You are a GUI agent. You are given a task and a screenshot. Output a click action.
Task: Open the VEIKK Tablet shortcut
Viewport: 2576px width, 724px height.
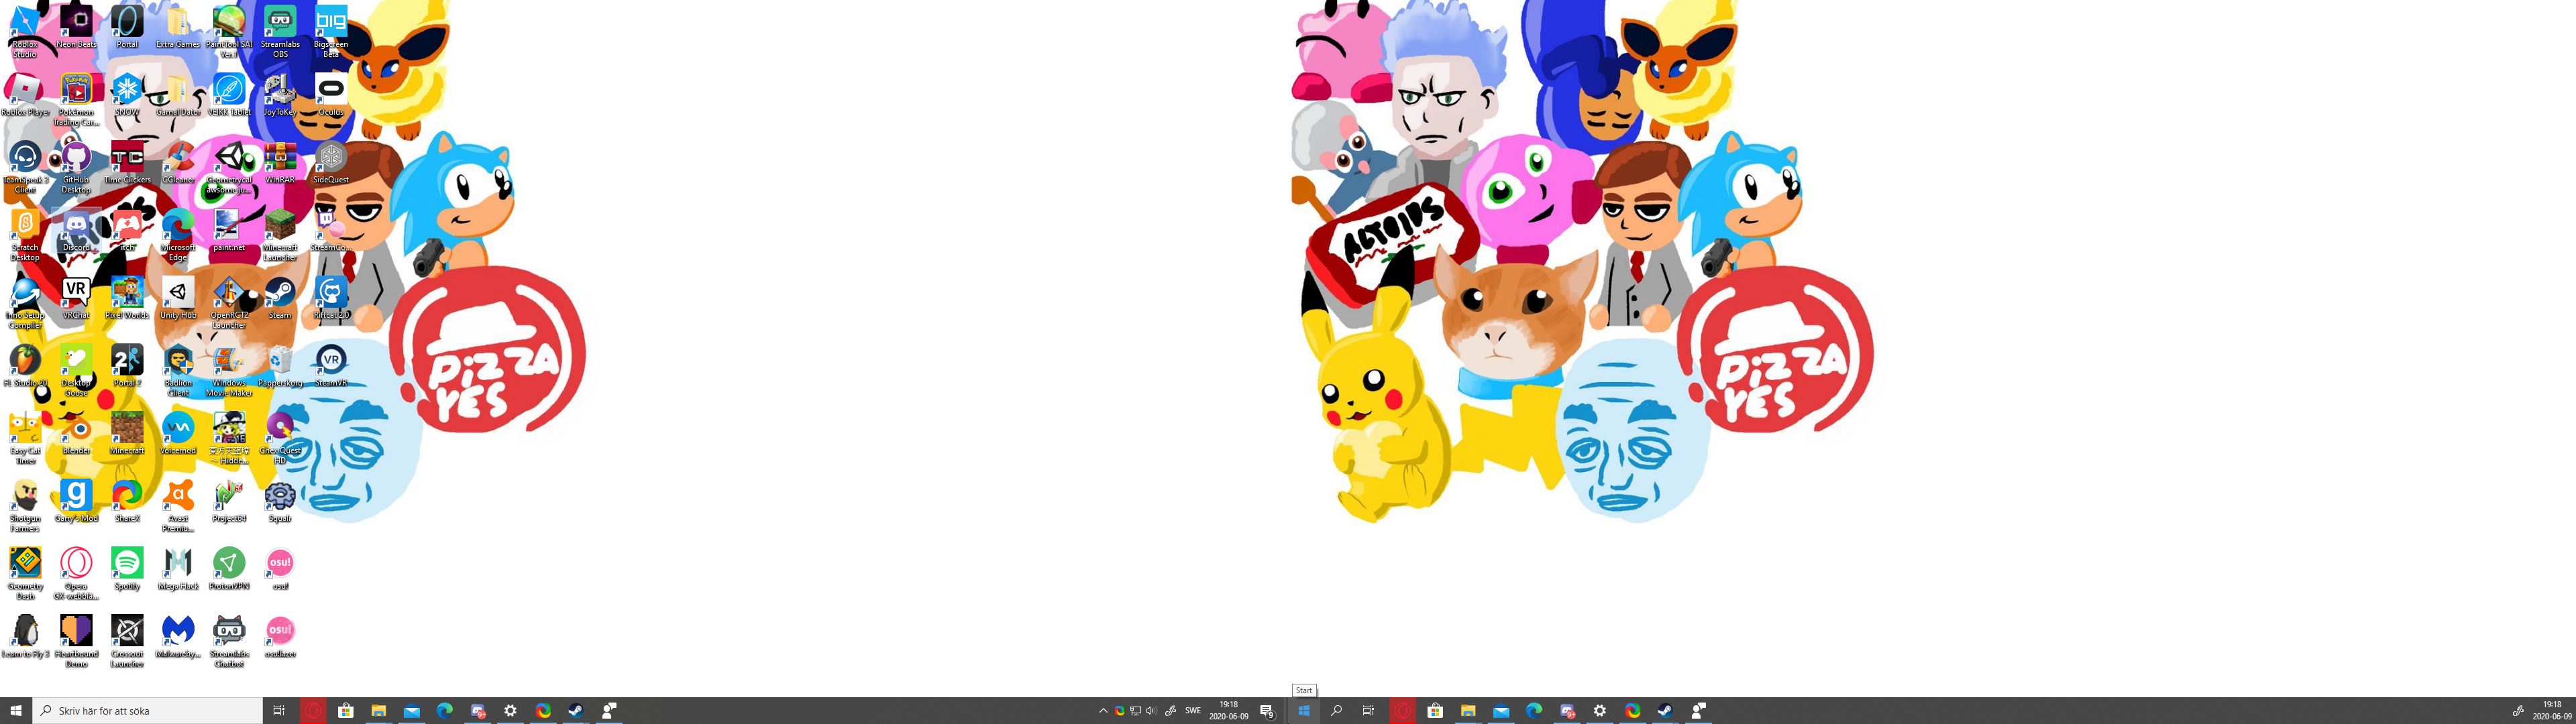229,94
